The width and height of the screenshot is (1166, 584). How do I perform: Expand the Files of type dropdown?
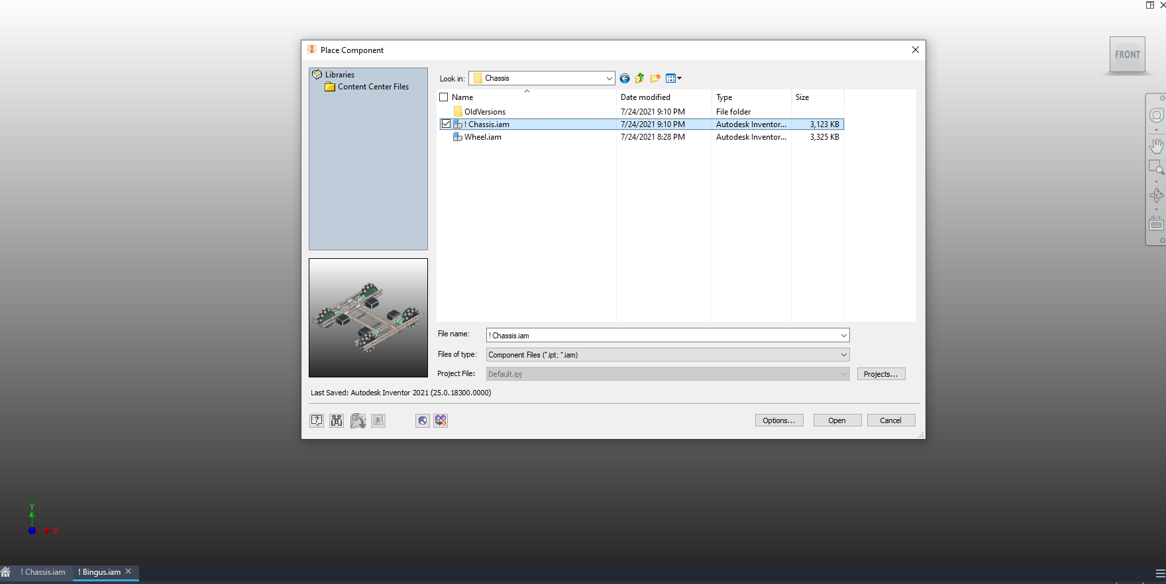click(x=843, y=355)
